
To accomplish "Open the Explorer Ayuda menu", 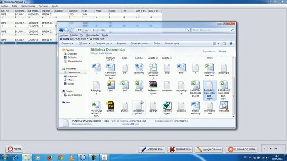I will pyautogui.click(x=105, y=35).
